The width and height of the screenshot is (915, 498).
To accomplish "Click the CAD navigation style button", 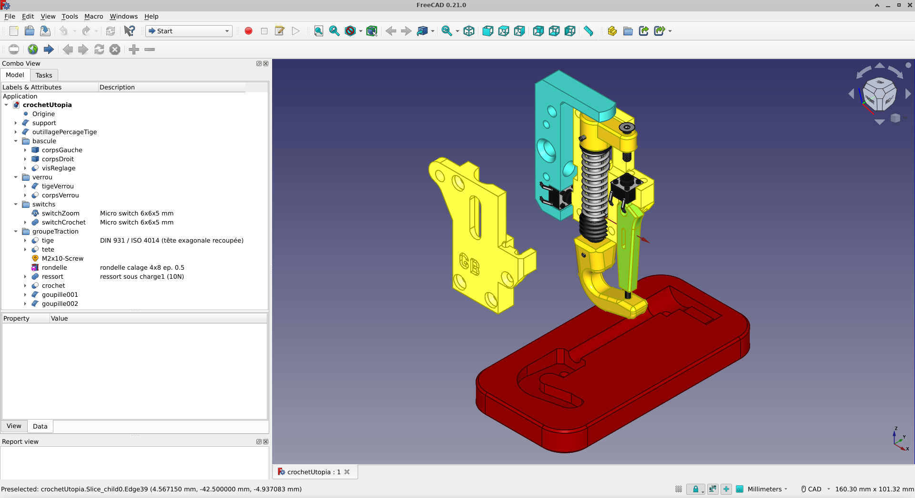I will pyautogui.click(x=814, y=489).
